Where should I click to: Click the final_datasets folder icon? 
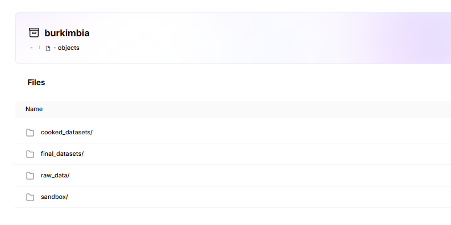pyautogui.click(x=30, y=154)
